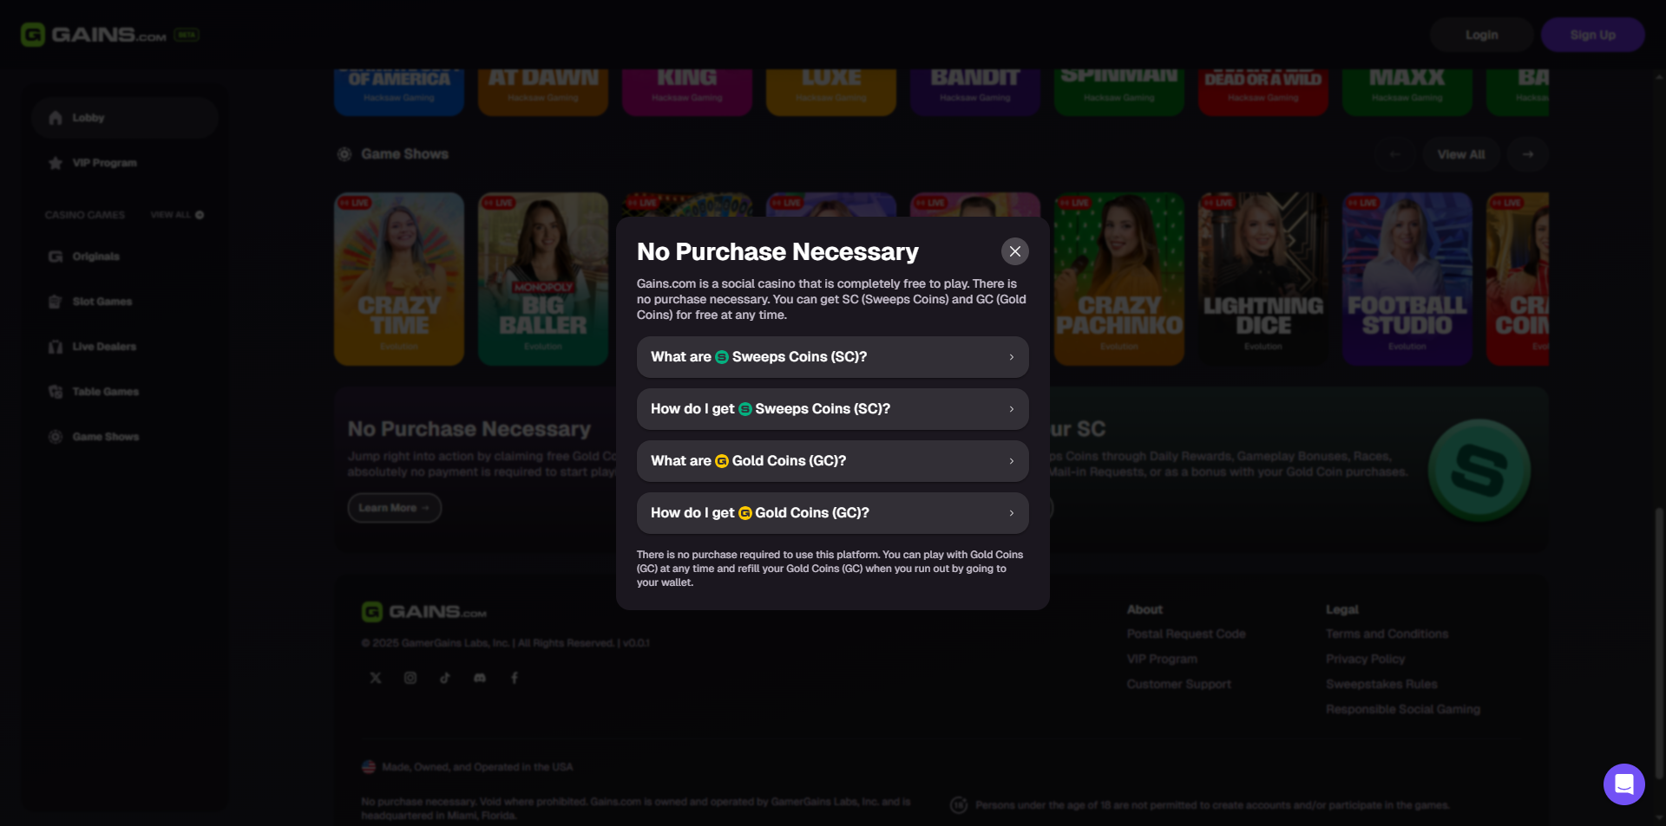Open the chat support bubble icon

tap(1623, 784)
